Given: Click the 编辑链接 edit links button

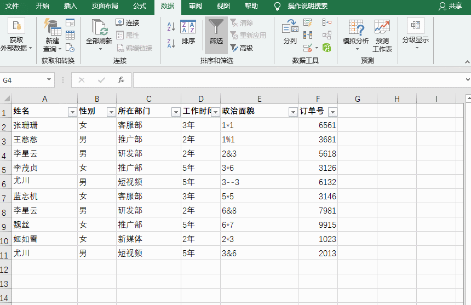Looking at the screenshot, I should [x=135, y=48].
